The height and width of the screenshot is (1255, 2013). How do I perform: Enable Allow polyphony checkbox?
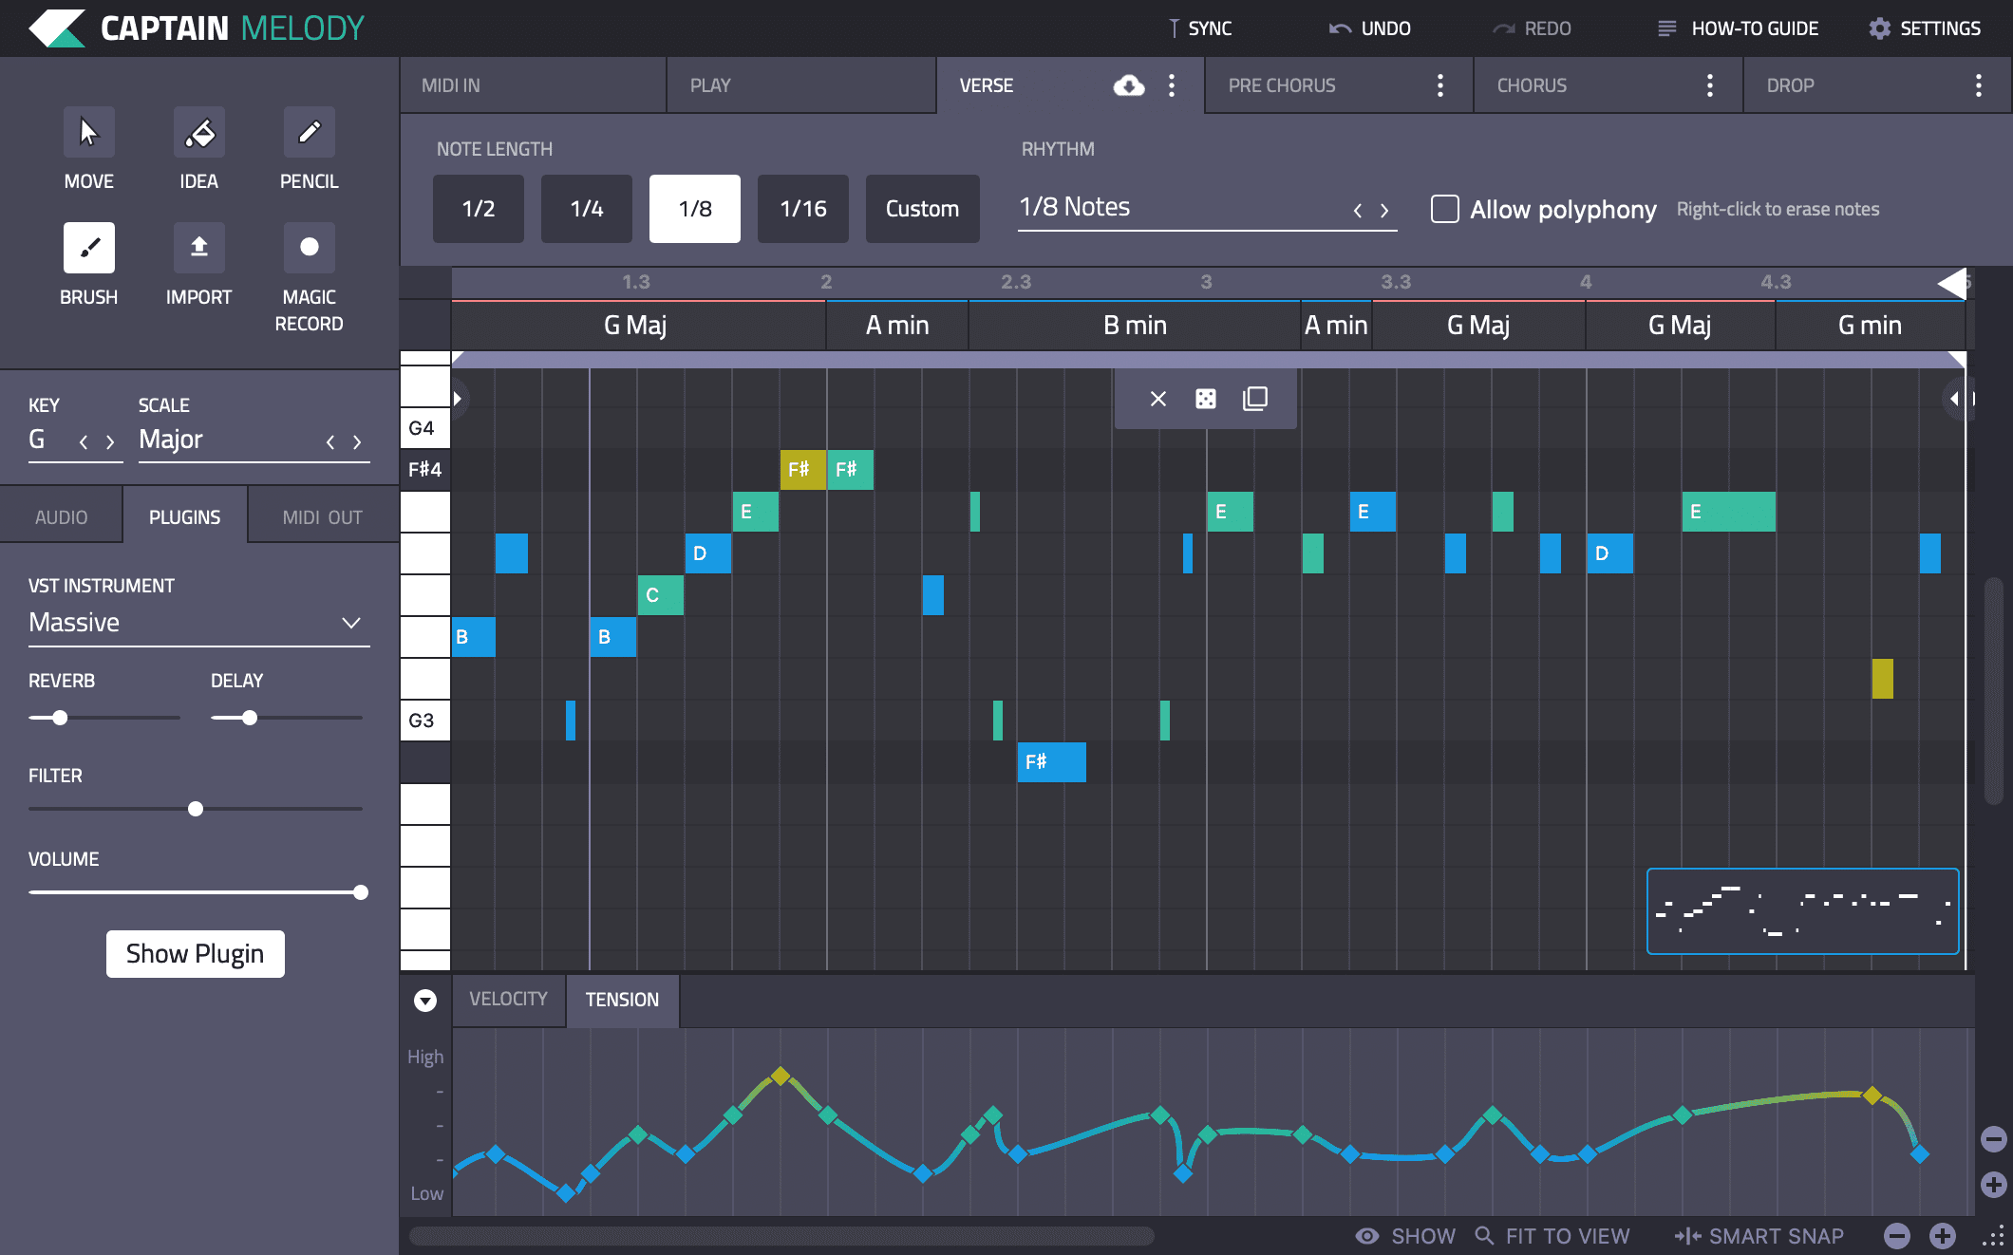click(1444, 209)
